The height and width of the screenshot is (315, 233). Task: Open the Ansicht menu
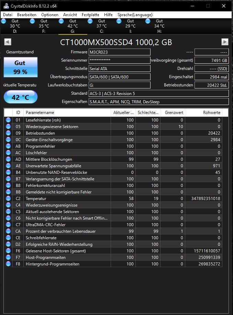[x=70, y=15]
